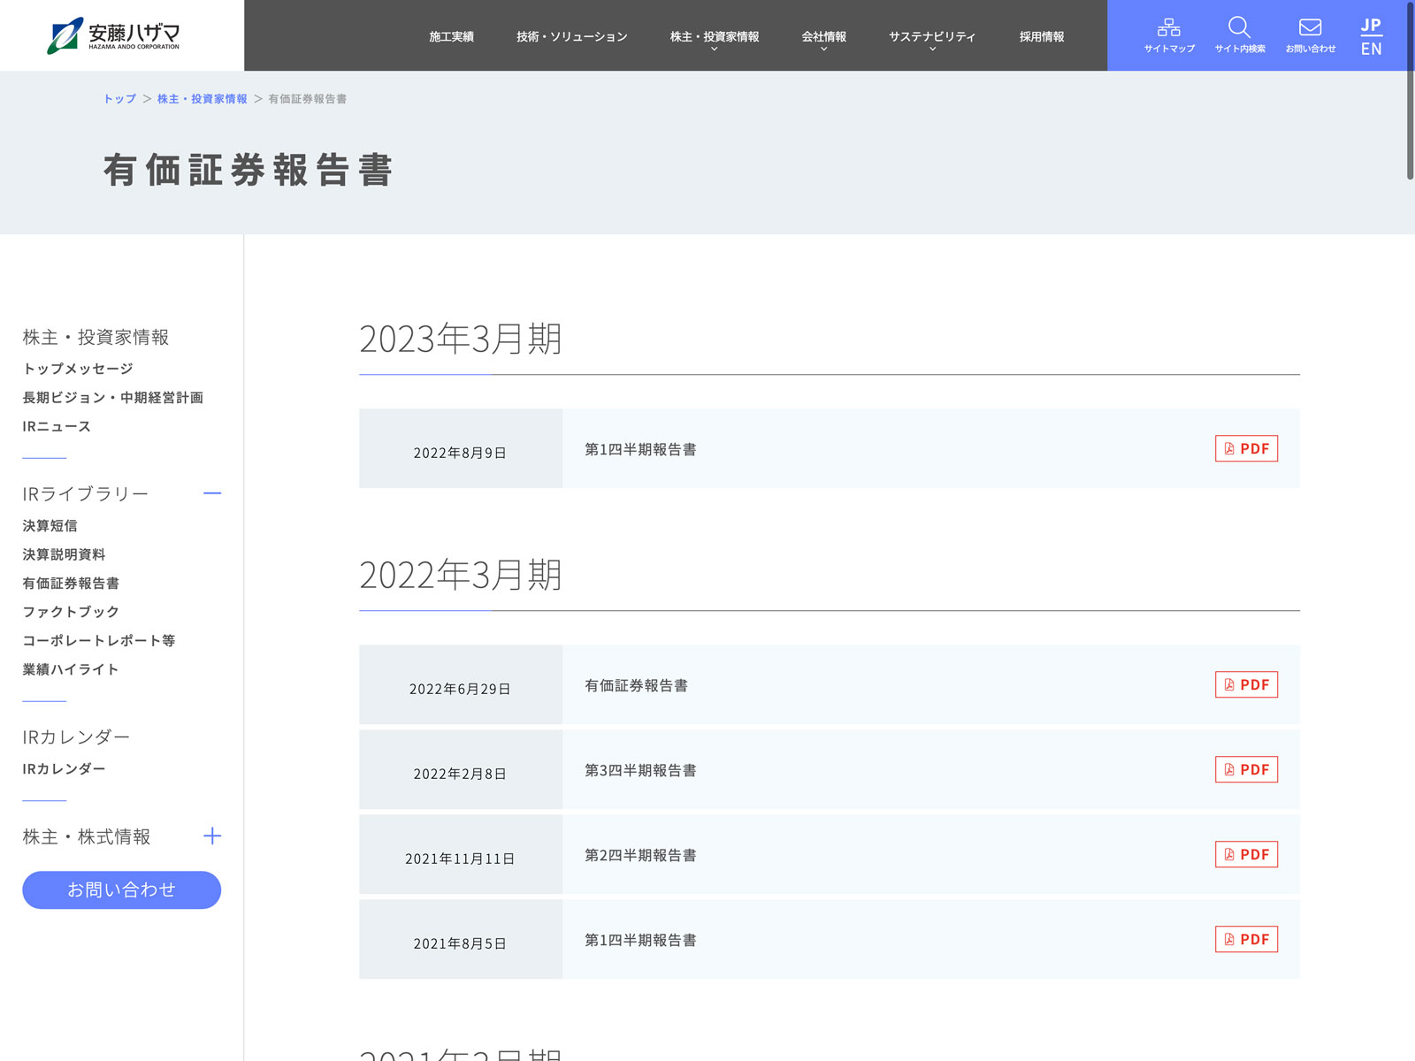Expand the 株主・株式情報 sidebar section
The height and width of the screenshot is (1061, 1415).
tap(212, 836)
